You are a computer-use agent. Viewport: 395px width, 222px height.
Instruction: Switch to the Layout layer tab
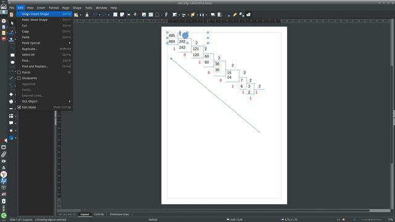[x=85, y=215]
